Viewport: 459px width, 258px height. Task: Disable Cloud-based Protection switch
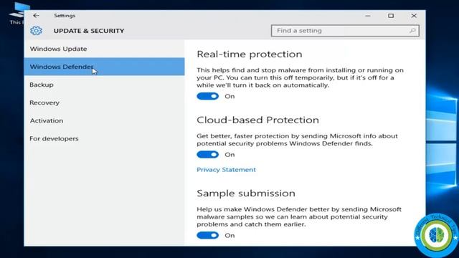point(207,155)
